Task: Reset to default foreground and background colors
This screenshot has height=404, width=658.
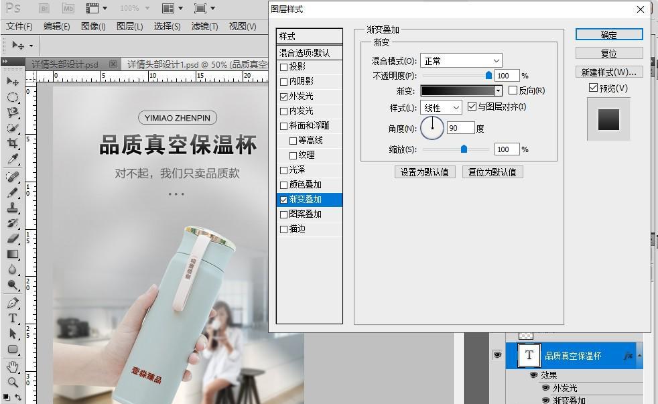Action: click(x=7, y=397)
